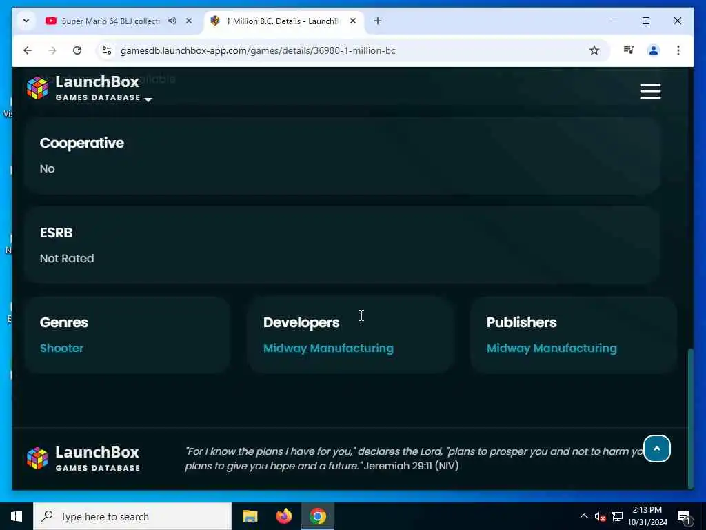
Task: Go forward in browser history
Action: tap(52, 50)
